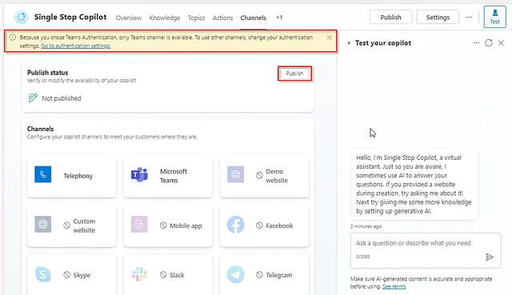
Task: Select the Microsoft Teams channel icon
Action: click(139, 174)
